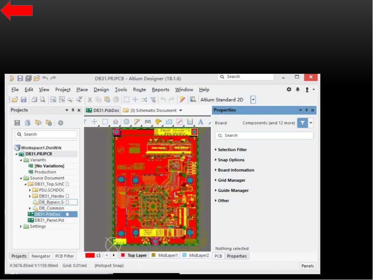This screenshot has width=373, height=280.
Task: Pin the Properties panel
Action: tap(306, 110)
